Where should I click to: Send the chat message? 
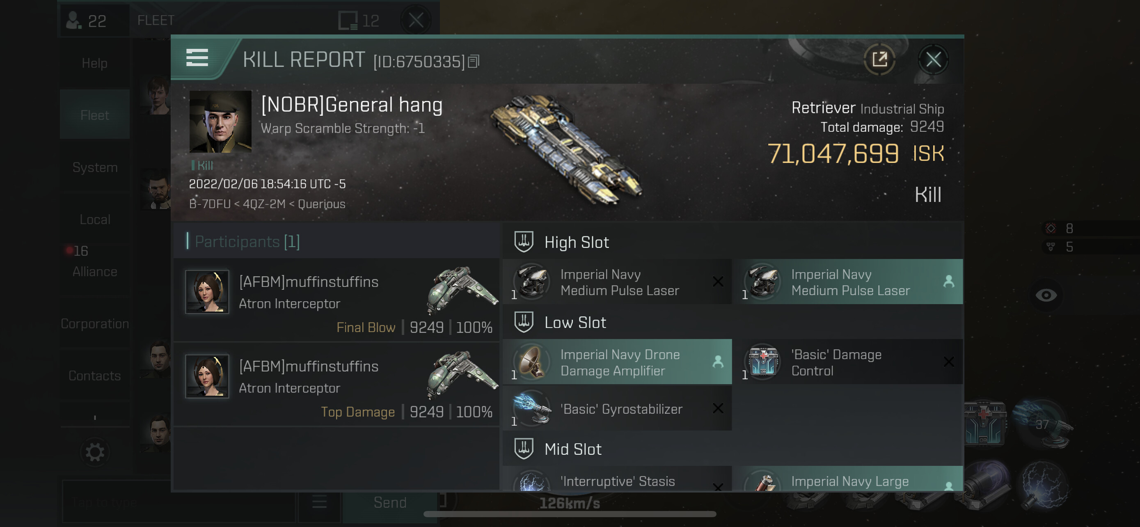(390, 502)
